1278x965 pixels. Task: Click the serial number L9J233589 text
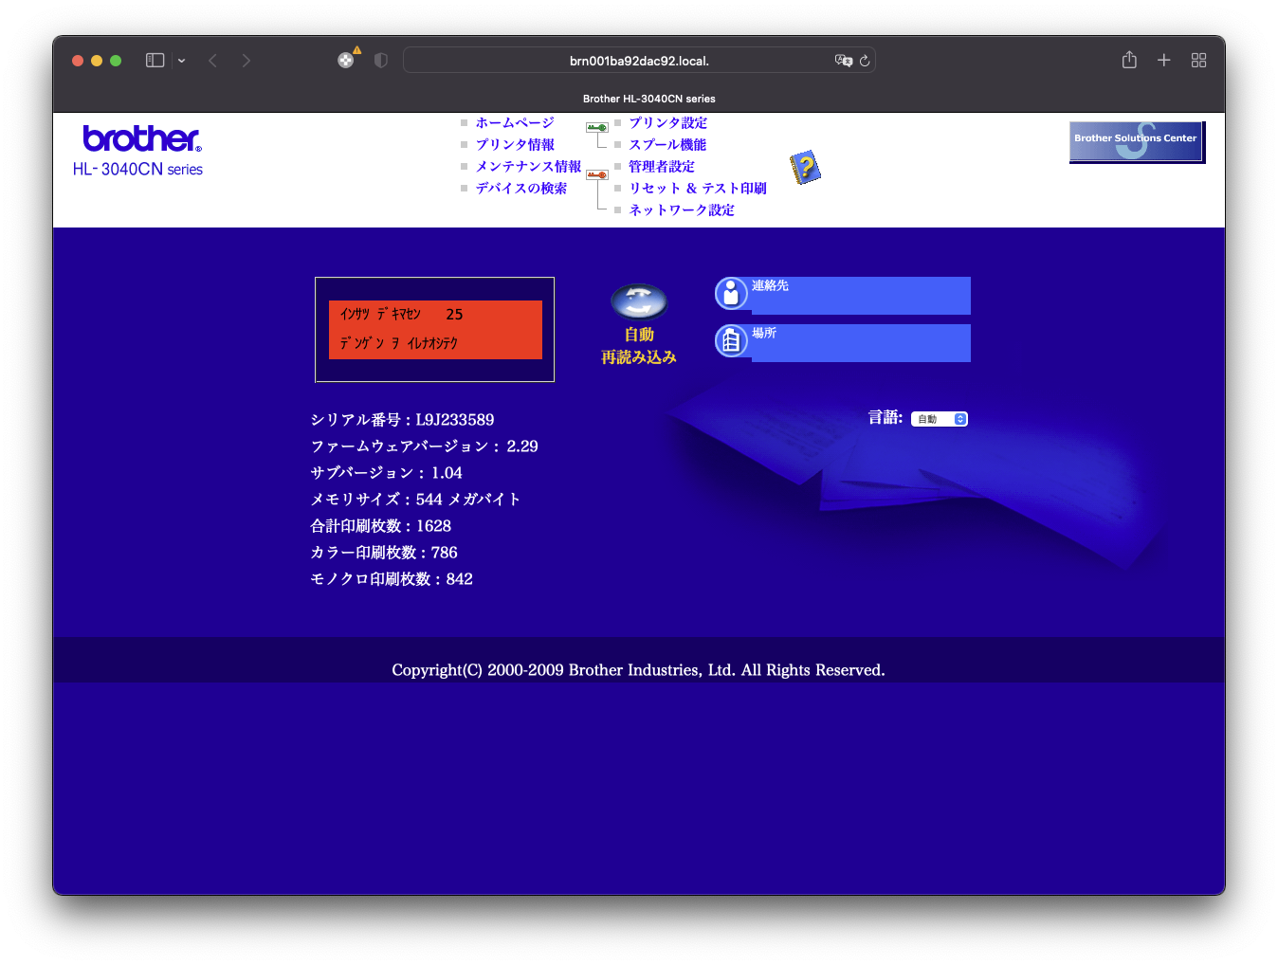(455, 420)
